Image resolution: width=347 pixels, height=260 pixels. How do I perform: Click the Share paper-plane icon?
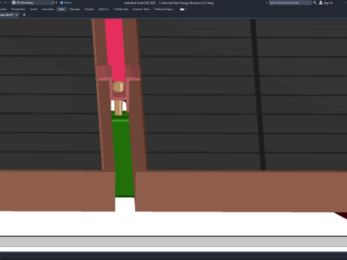point(61,3)
